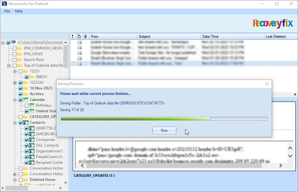Click the message header horizontal scrollbar thumb
The width and height of the screenshot is (298, 192).
[174, 166]
